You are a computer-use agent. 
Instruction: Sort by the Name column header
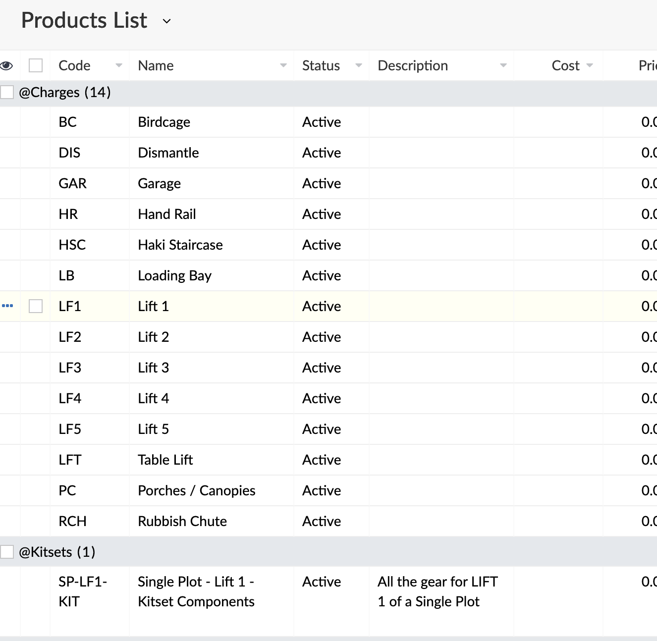click(156, 65)
